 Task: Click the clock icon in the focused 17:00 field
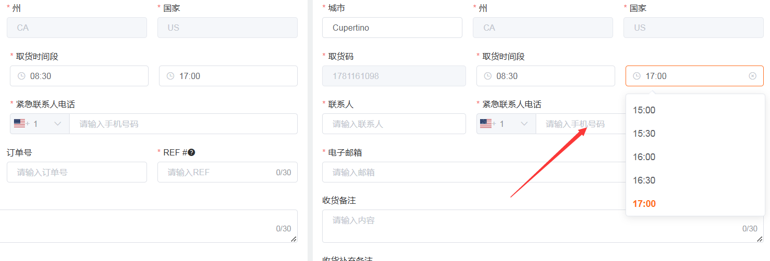point(637,76)
